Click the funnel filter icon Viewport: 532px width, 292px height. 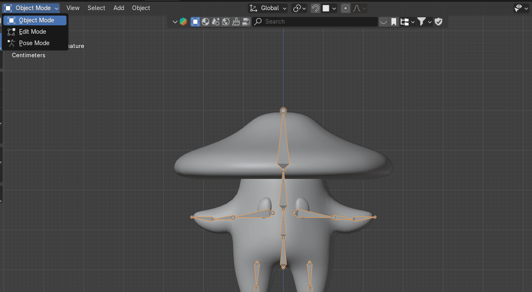tap(422, 22)
